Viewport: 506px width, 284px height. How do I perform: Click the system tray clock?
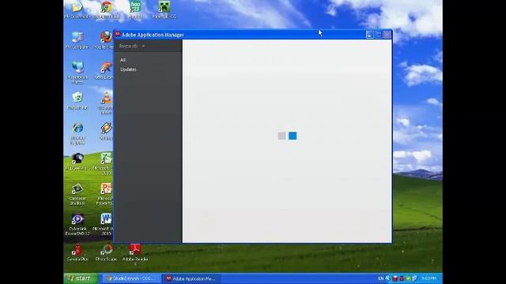coord(429,278)
